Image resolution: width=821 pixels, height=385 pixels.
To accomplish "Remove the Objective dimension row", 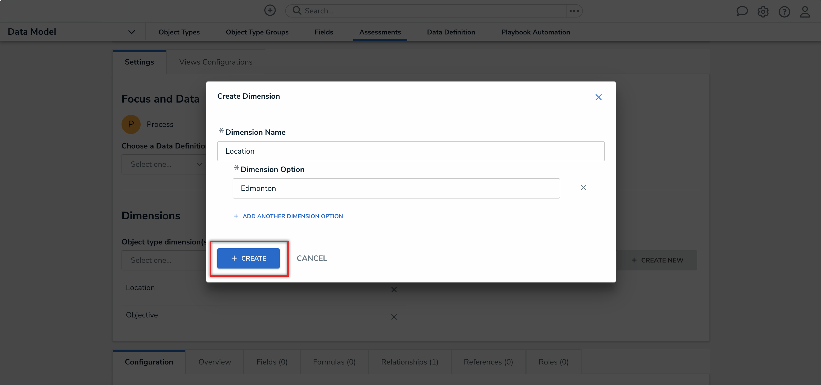I will 394,317.
